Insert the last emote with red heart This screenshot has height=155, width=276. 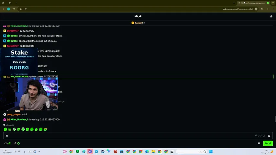click(45, 129)
